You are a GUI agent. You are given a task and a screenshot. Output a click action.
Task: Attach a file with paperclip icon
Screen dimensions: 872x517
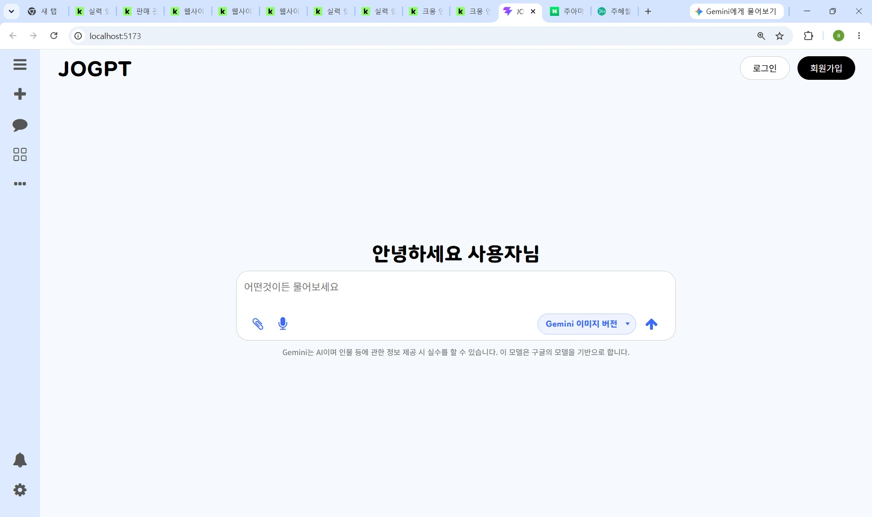[x=258, y=324]
